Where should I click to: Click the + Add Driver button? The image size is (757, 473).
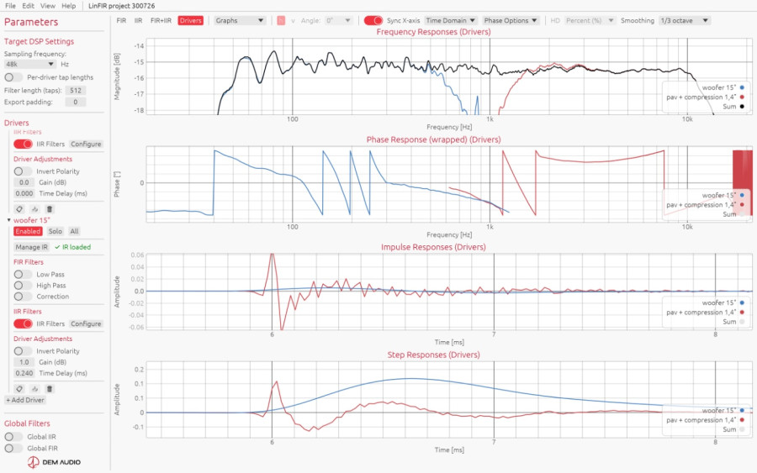click(24, 400)
